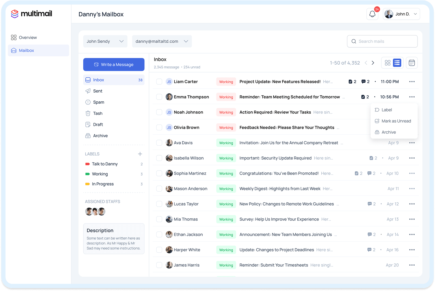435x291 pixels.
Task: Open the Spam folder
Action: (x=98, y=102)
